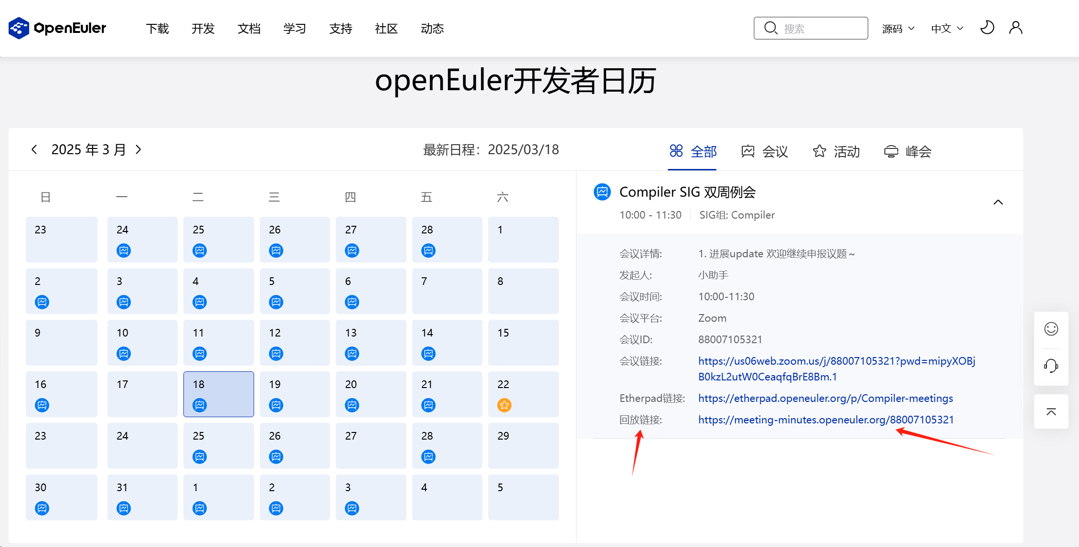Click the meeting icon on March 10

click(124, 354)
